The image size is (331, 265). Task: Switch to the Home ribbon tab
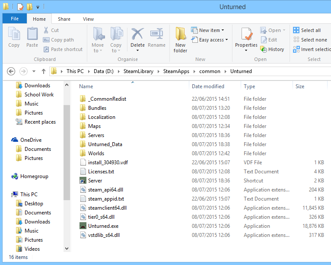tap(39, 19)
